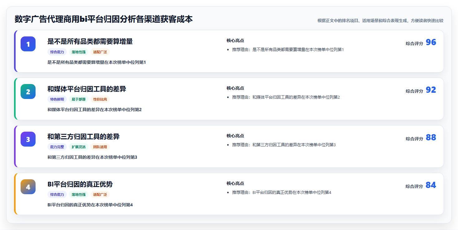Open the heading 和媒体平台归因工具的差异
Image resolution: width=458 pixels, height=230 pixels.
click(x=87, y=89)
